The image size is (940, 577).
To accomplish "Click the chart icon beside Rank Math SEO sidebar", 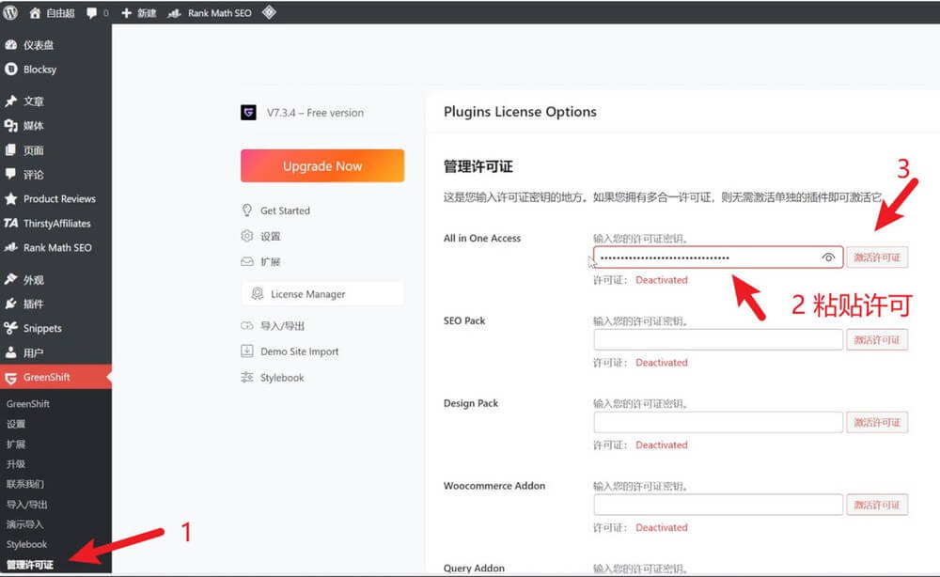I will click(x=10, y=247).
